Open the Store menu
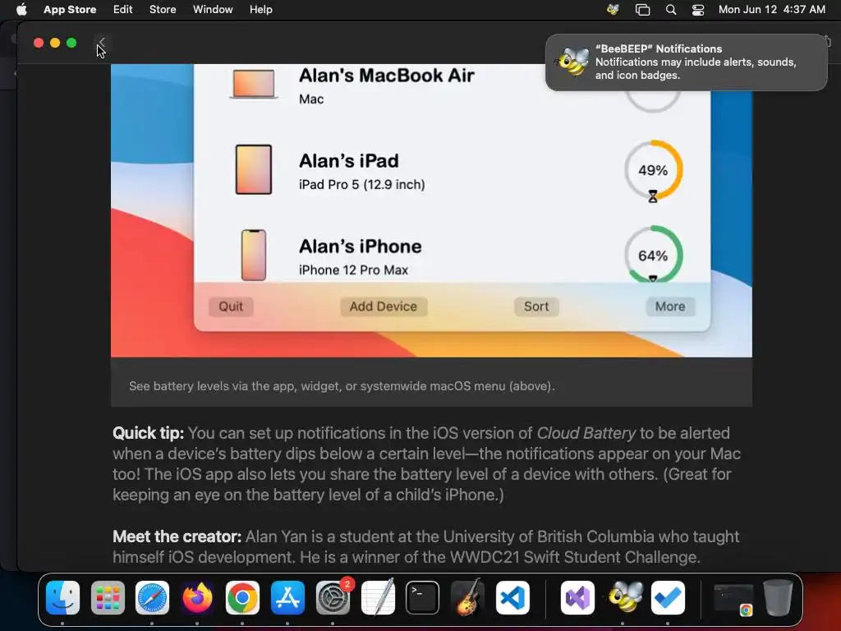The height and width of the screenshot is (631, 841). 163,9
